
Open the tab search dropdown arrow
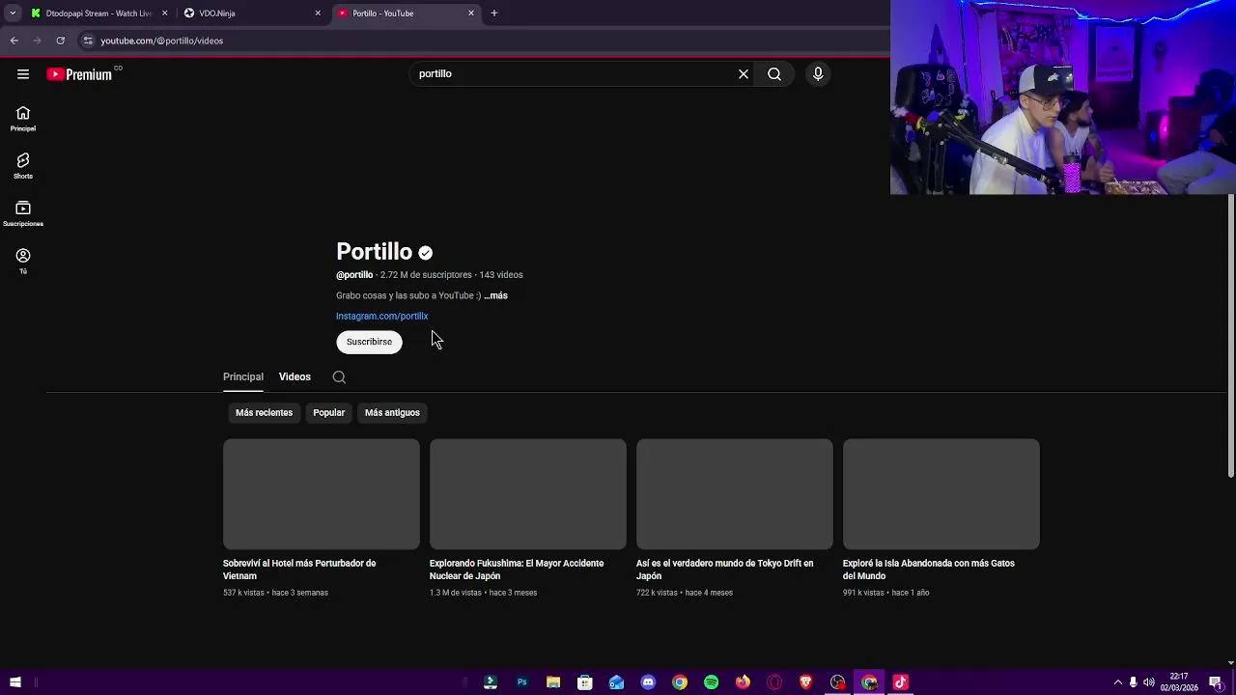pos(13,14)
